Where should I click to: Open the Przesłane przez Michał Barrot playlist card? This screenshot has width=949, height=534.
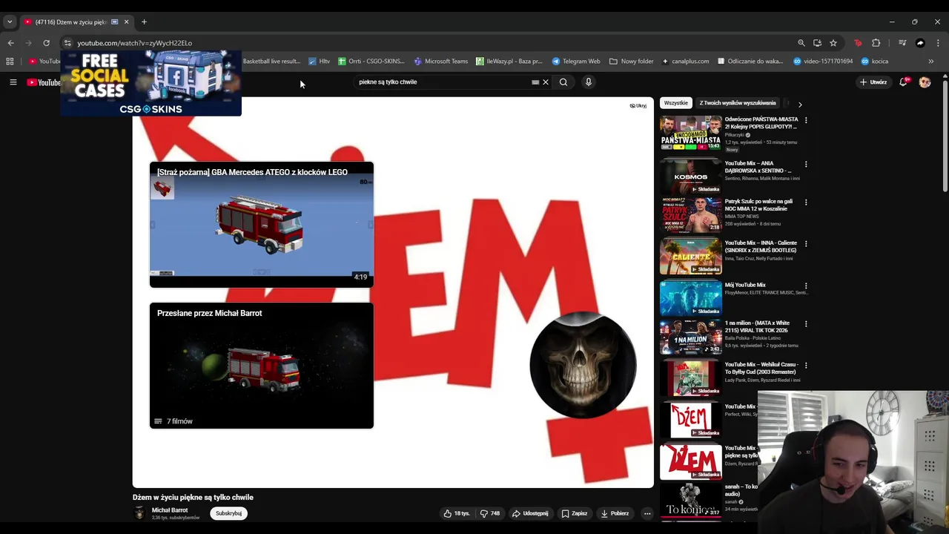(x=262, y=366)
